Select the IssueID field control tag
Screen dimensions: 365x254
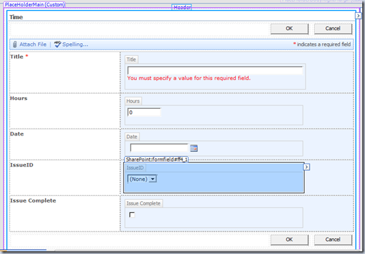(x=135, y=168)
